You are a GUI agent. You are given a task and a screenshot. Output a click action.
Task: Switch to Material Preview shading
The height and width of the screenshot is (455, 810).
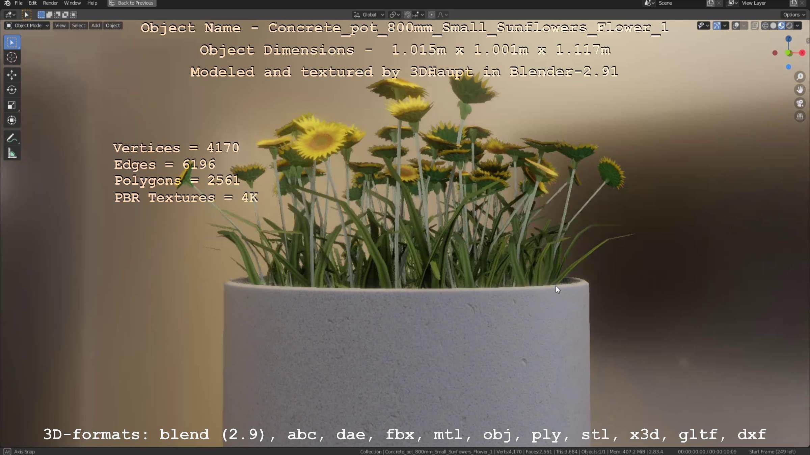pyautogui.click(x=782, y=26)
